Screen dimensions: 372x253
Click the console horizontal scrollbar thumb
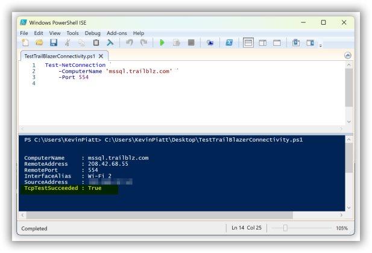point(159,215)
